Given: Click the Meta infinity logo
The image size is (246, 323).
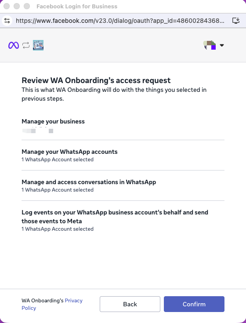Looking at the screenshot, I should point(14,45).
